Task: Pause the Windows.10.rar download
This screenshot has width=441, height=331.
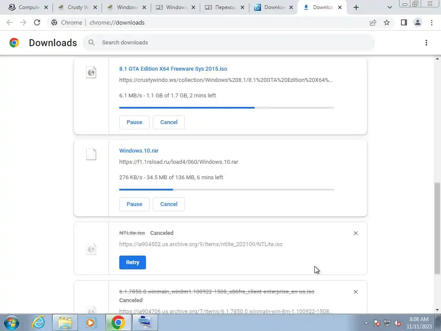Action: (x=134, y=204)
